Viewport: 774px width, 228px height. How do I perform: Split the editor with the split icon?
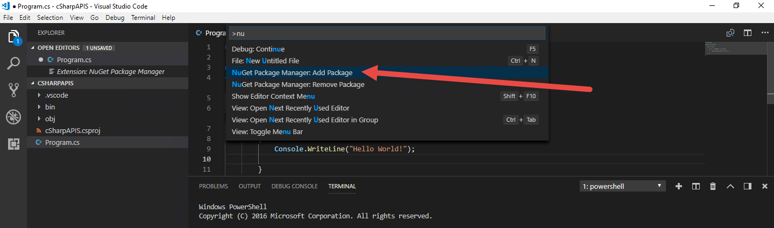click(x=748, y=33)
